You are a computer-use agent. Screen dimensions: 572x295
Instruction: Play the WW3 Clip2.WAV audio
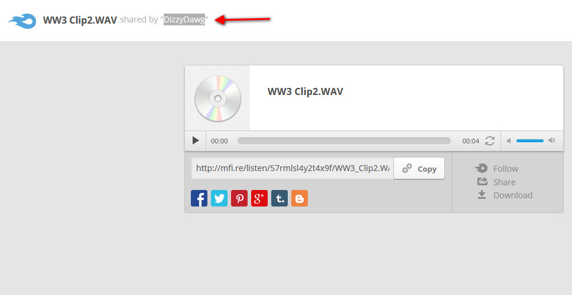tap(196, 140)
